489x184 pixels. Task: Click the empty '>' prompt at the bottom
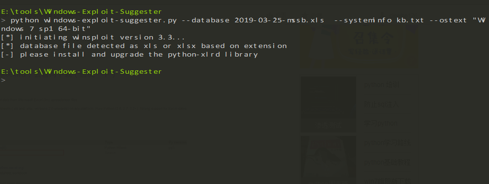click(3, 80)
